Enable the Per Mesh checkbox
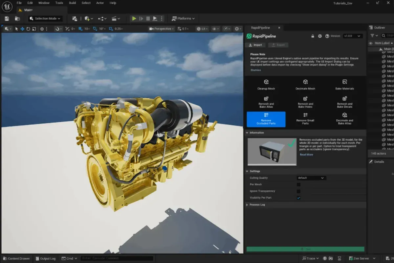 [298, 184]
